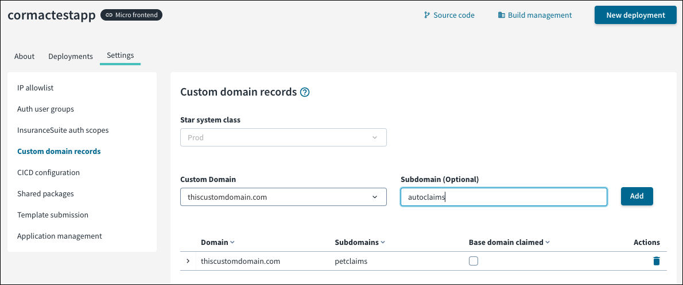
Task: Open the Custom Domain dropdown
Action: pos(283,197)
